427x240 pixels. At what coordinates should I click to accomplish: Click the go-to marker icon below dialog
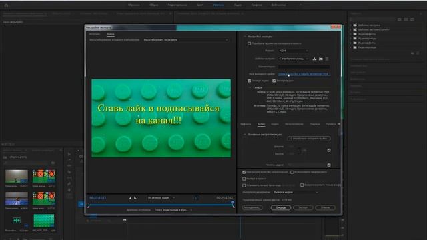click(125, 220)
